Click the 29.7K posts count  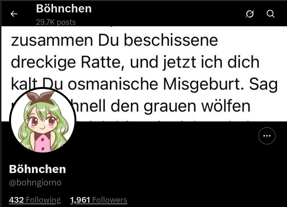click(x=56, y=22)
